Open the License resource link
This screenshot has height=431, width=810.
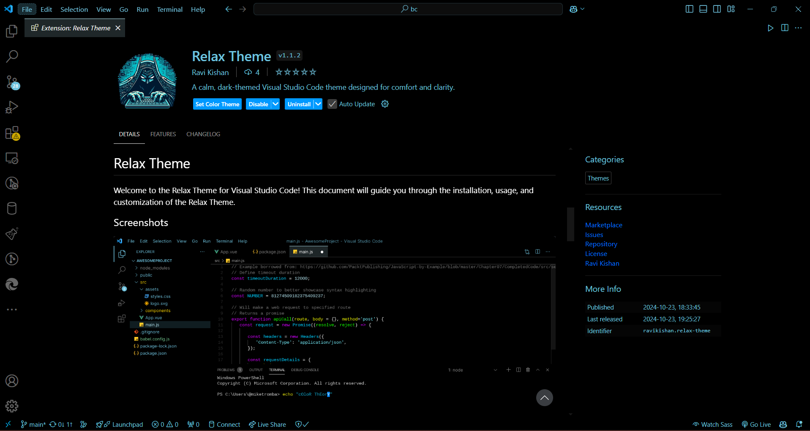[596, 254]
